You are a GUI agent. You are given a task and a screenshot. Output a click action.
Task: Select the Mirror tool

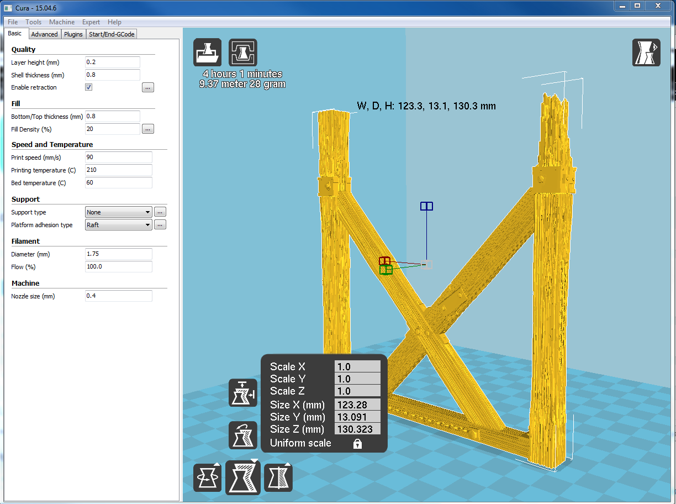(278, 478)
